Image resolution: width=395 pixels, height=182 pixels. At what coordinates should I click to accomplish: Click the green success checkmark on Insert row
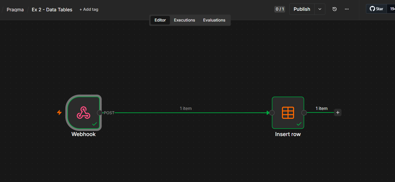[x=299, y=124]
